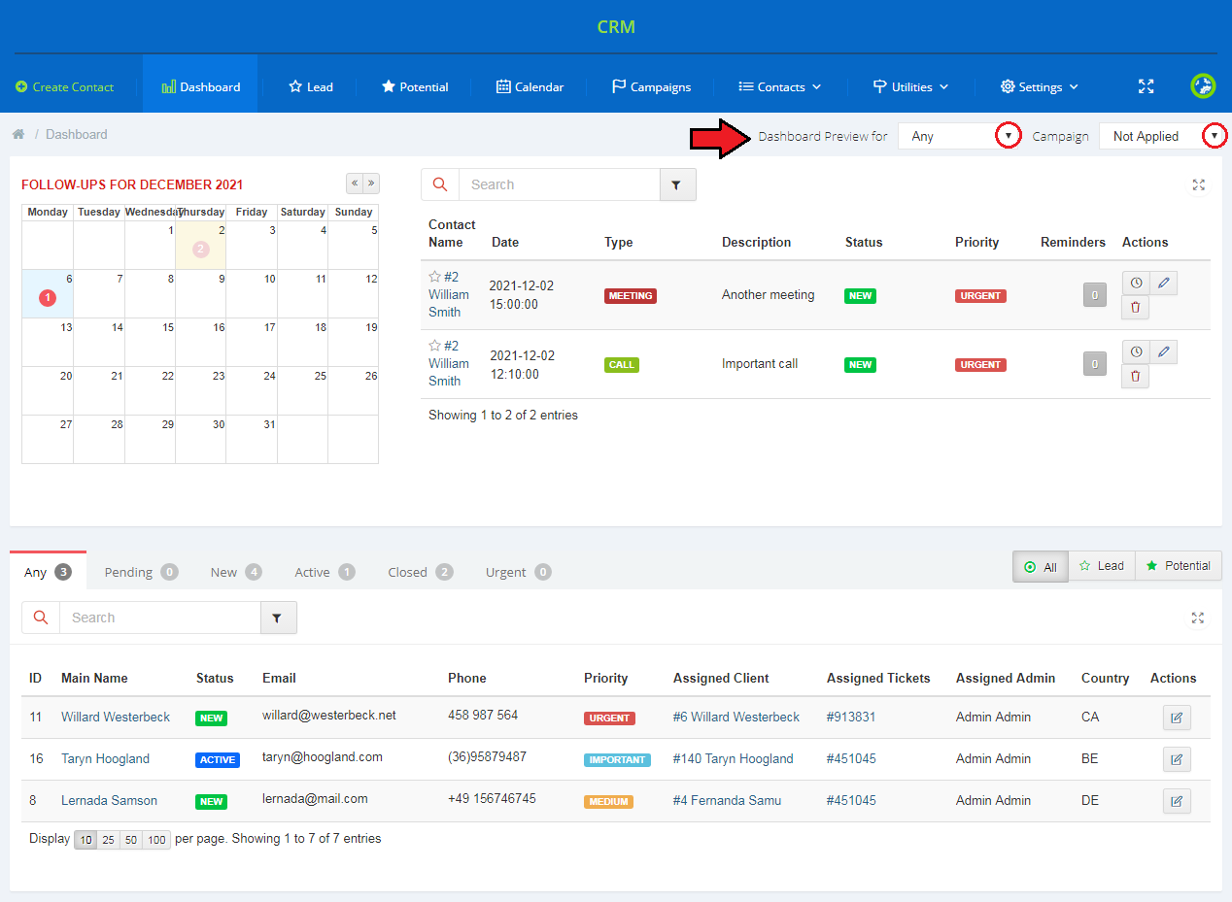
Task: Display 25 entries per page
Action: click(x=109, y=840)
